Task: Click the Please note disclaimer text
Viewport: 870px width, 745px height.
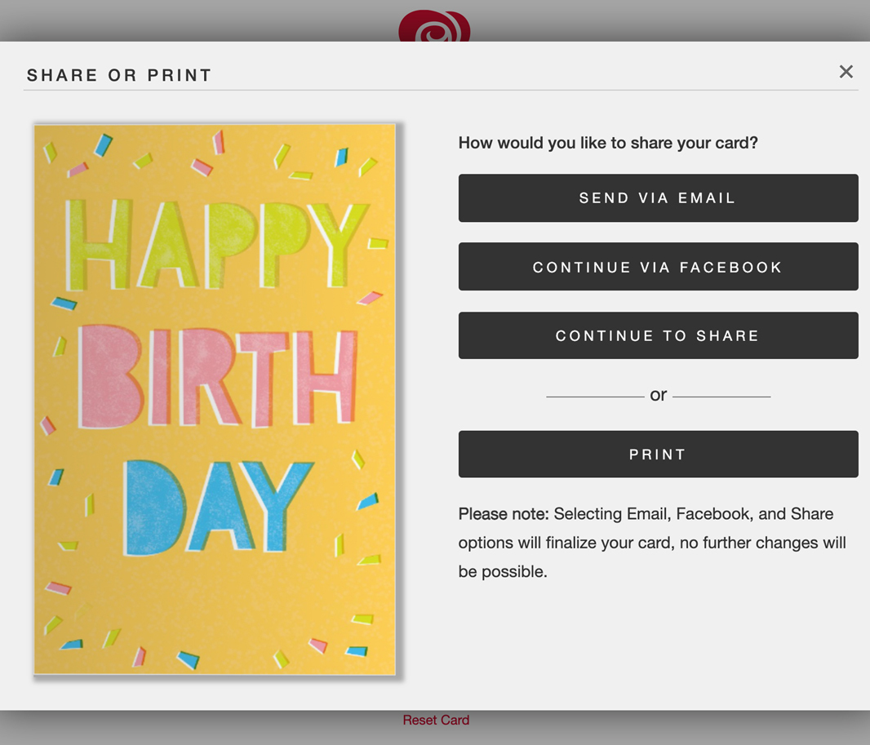Action: point(653,542)
